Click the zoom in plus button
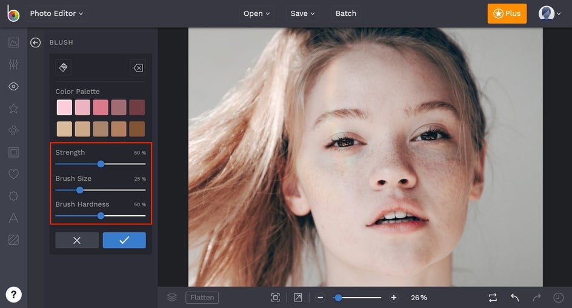 (x=394, y=298)
